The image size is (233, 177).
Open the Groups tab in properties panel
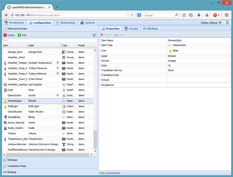[131, 29]
